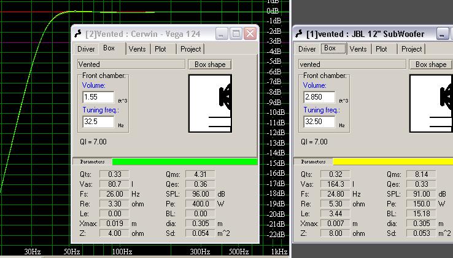
Task: Click the Ql = 7.00 label in Cerwin-Vega window
Action: (93, 142)
